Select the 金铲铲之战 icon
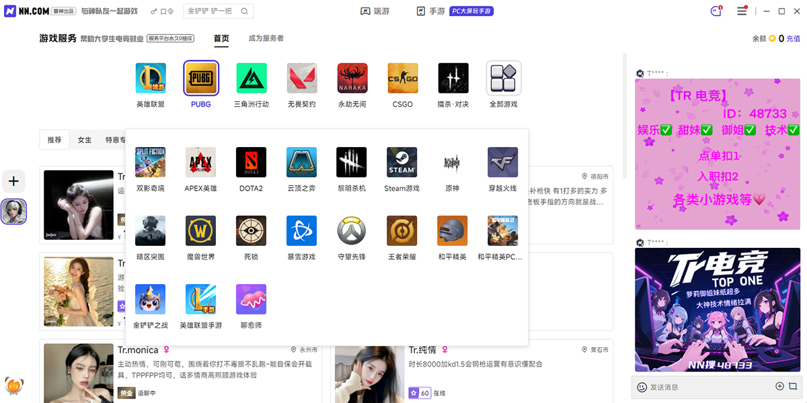The width and height of the screenshot is (807, 403). tap(150, 299)
